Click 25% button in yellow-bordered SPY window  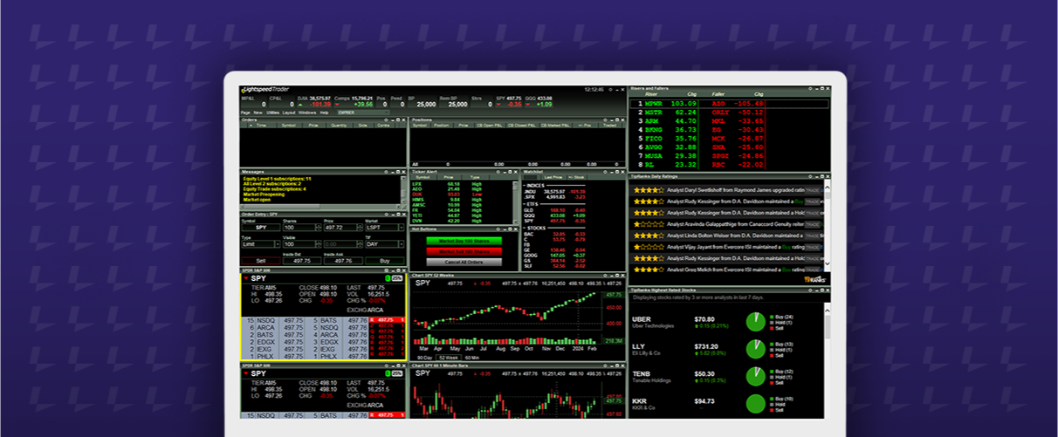tap(397, 278)
